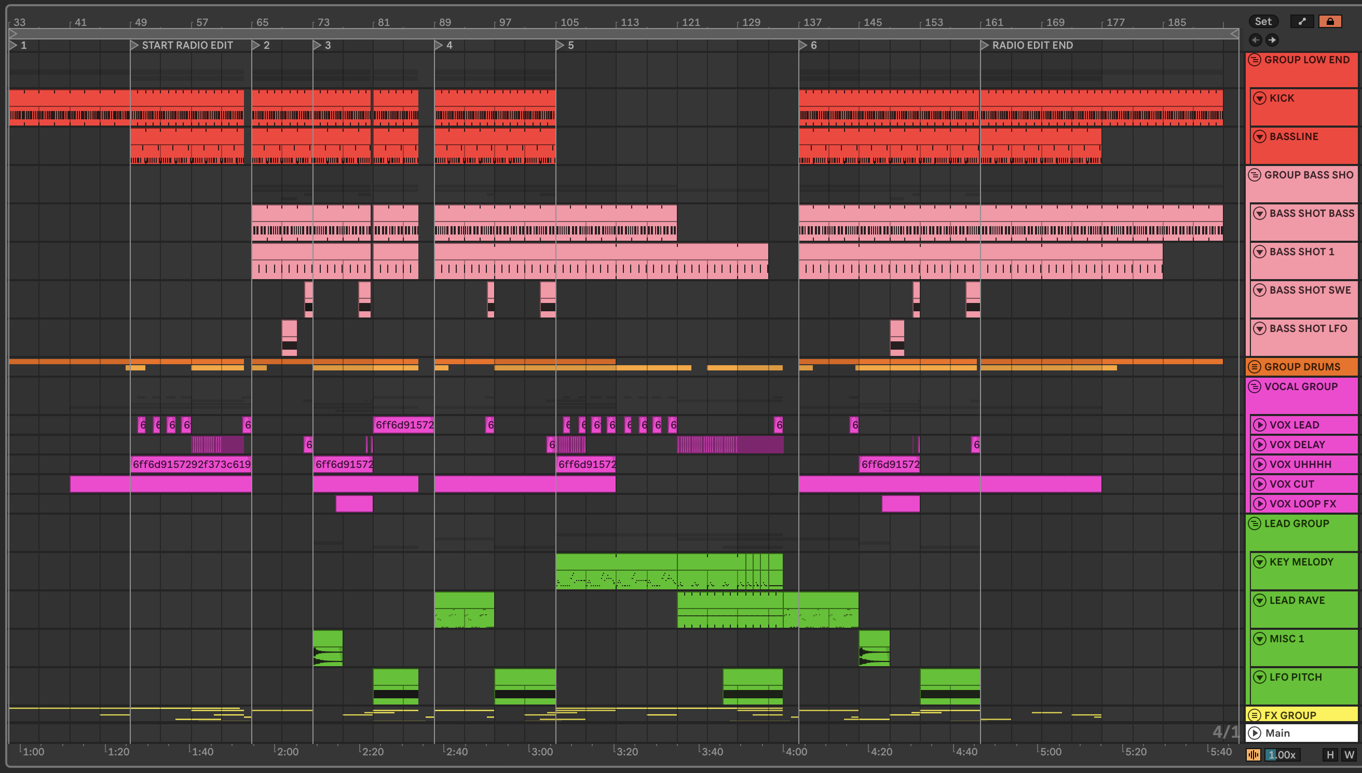This screenshot has height=773, width=1362.
Task: Unfold the Main track
Action: point(1255,733)
